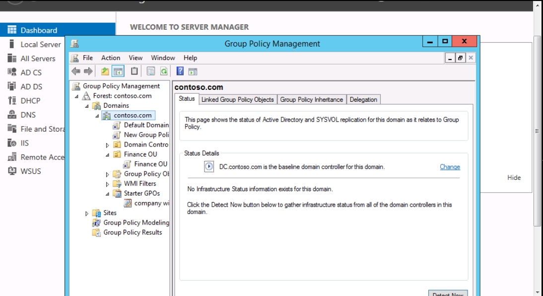Click the Server Manager vertical scrollbar
This screenshot has height=296, width=543.
[x=537, y=131]
